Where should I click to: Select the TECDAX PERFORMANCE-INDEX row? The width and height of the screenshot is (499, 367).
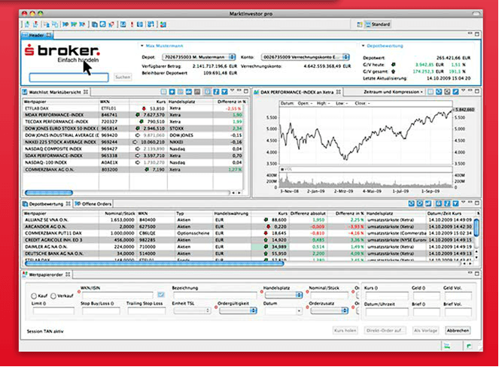pyautogui.click(x=133, y=122)
